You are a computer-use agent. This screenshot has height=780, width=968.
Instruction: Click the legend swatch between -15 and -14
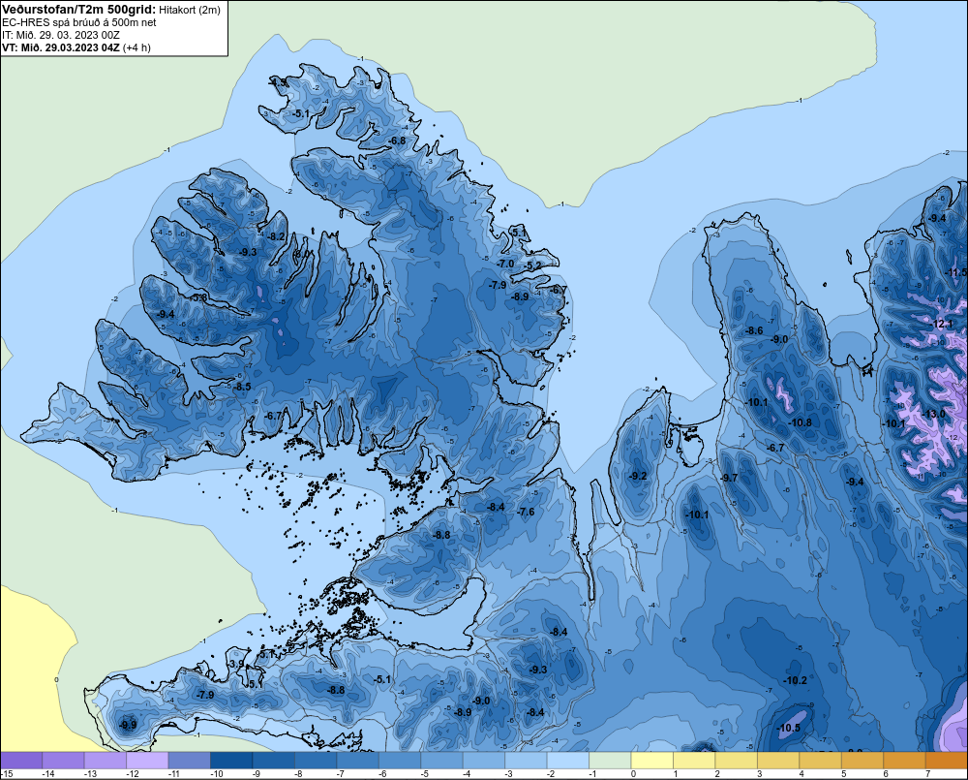[21, 760]
